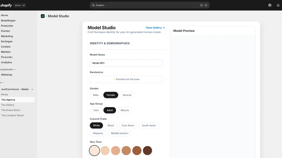Open Home in the main Shopify menu
Viewport: 282px width, 158px height.
click(5, 15)
